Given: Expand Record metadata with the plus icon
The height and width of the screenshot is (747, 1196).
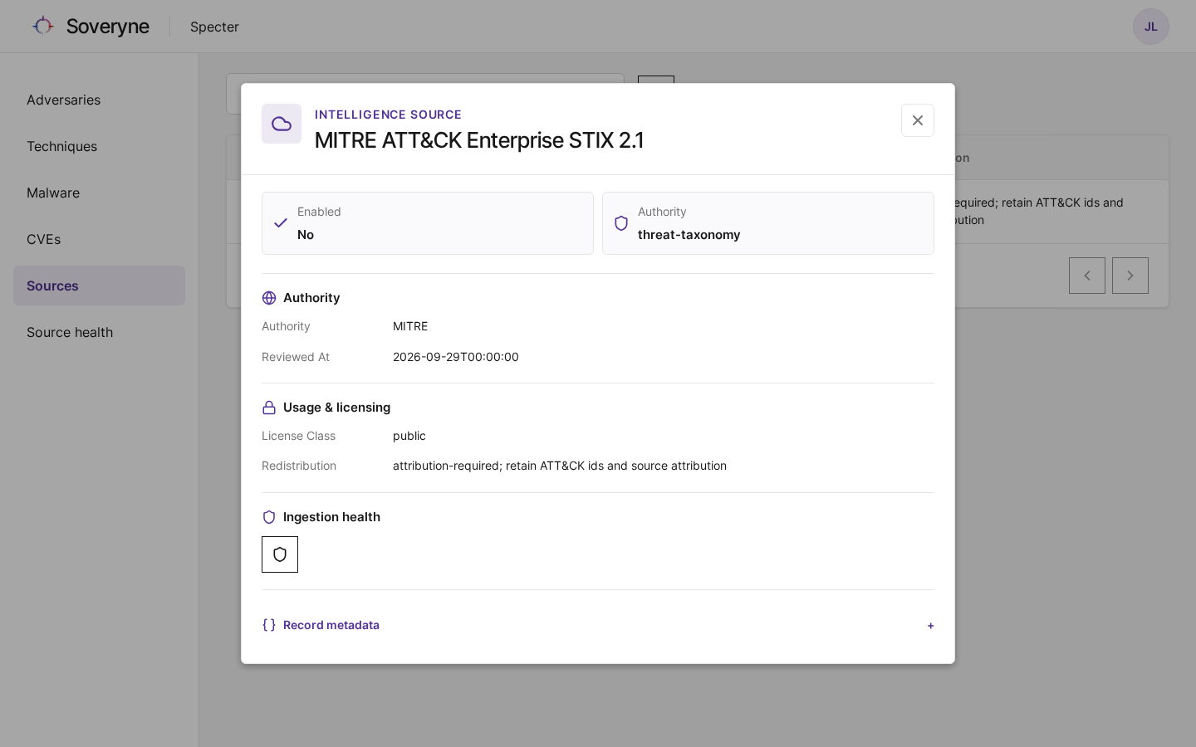Looking at the screenshot, I should tap(930, 626).
